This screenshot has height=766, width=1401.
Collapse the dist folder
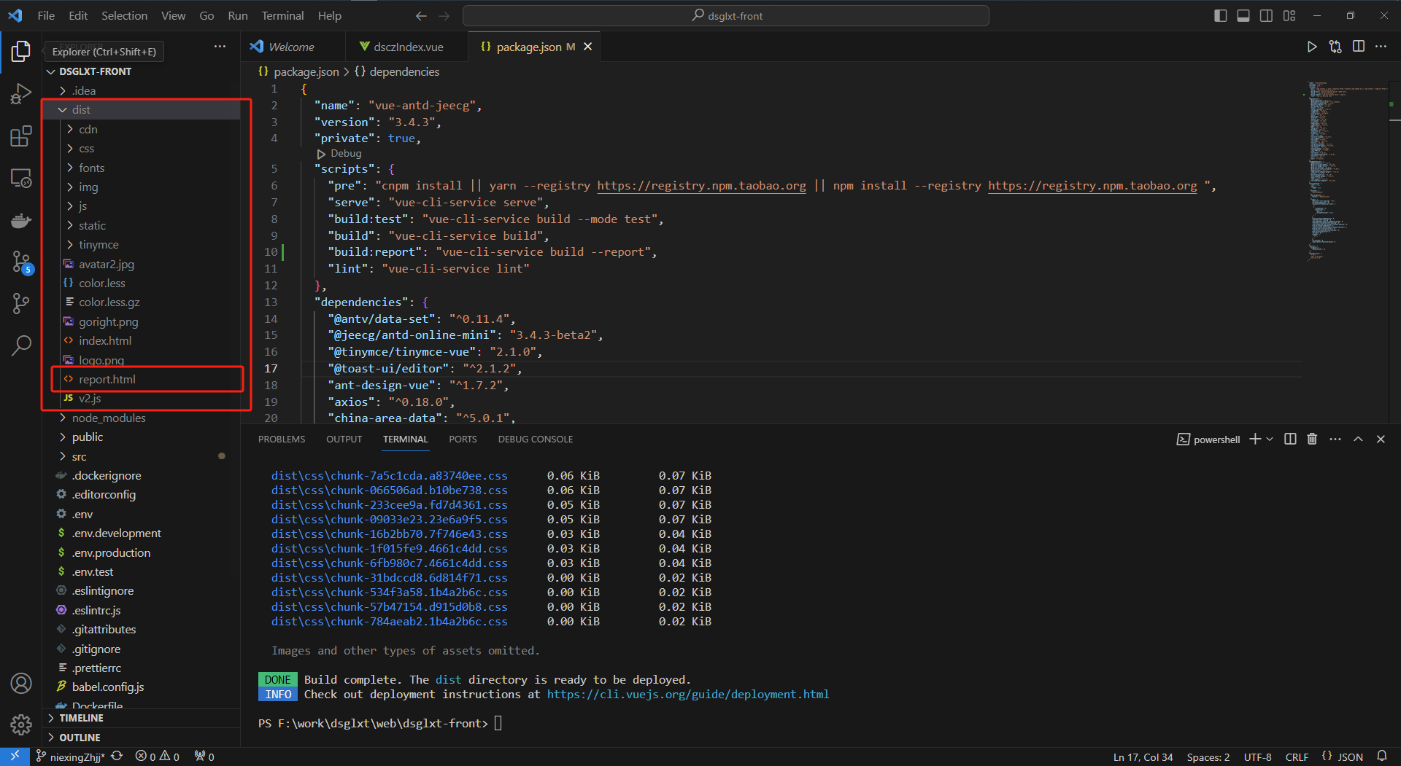(x=80, y=110)
